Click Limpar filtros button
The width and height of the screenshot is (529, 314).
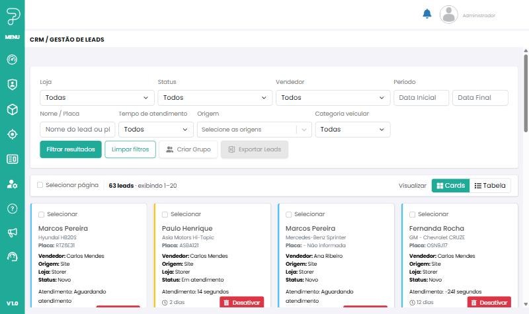(x=130, y=149)
